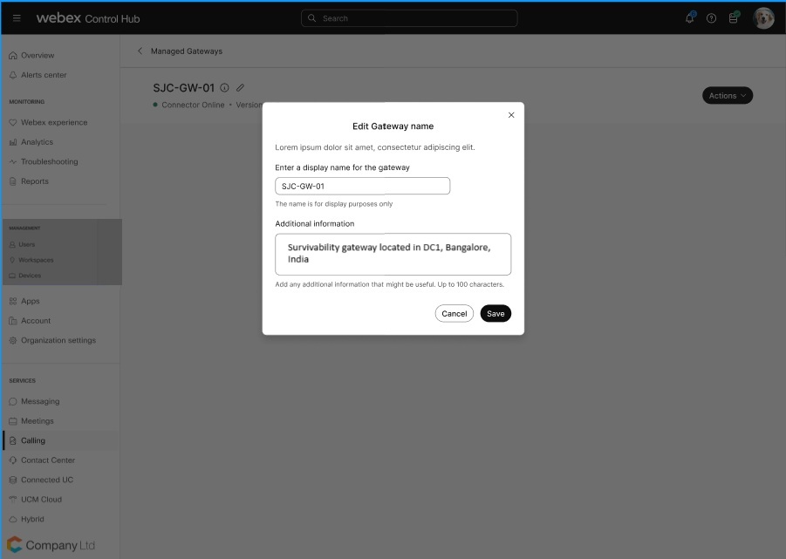Cancel the gateway name edit

click(455, 314)
